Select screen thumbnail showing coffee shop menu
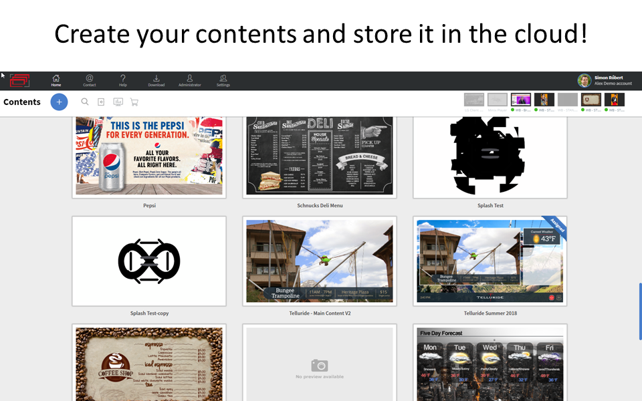The height and width of the screenshot is (401, 642). click(x=591, y=100)
